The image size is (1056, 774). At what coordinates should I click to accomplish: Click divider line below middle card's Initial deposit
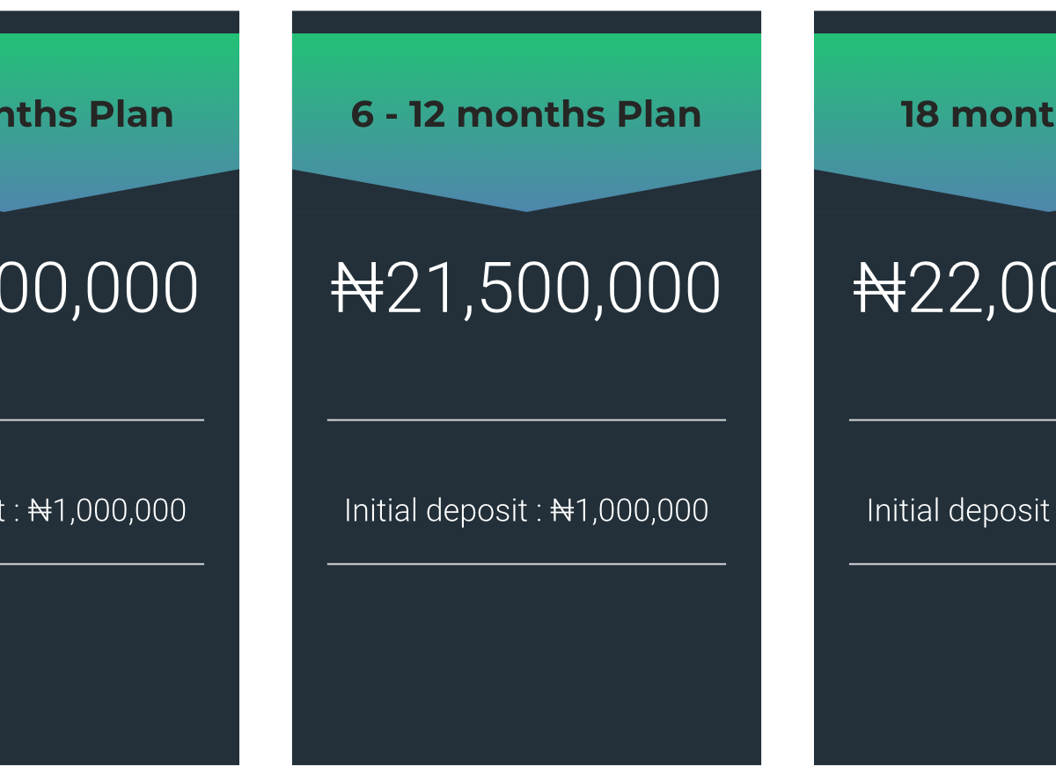(526, 564)
